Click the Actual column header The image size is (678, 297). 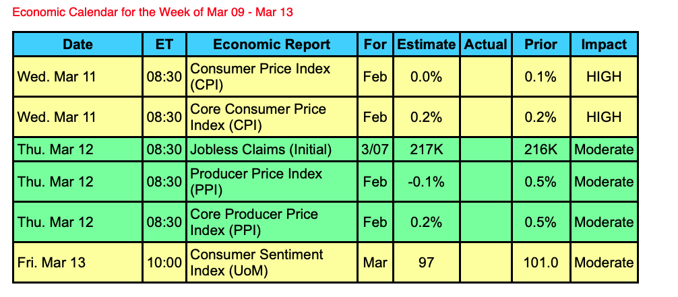[485, 44]
